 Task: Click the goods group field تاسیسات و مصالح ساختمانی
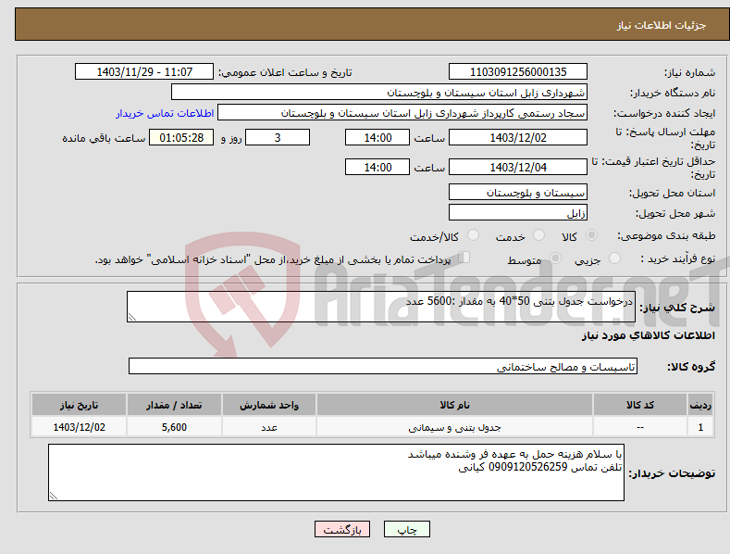[383, 367]
